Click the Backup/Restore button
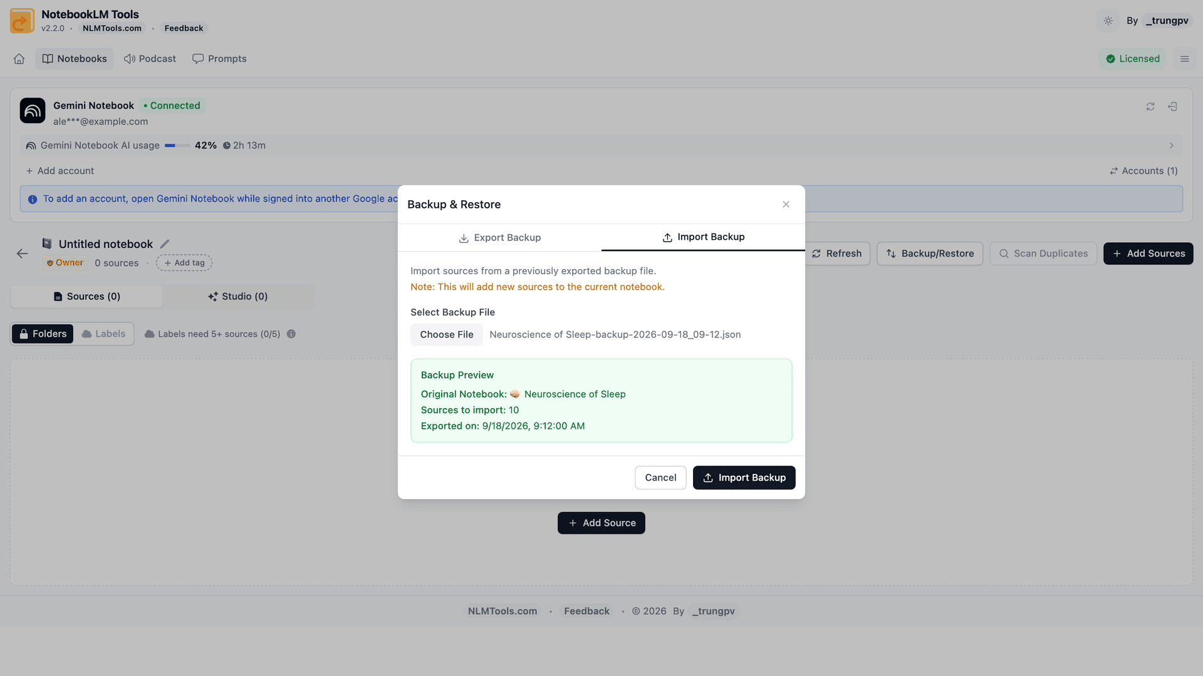Image resolution: width=1203 pixels, height=676 pixels. click(x=930, y=253)
